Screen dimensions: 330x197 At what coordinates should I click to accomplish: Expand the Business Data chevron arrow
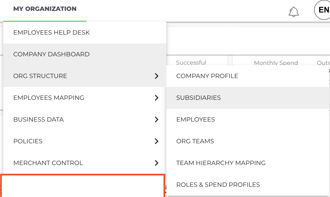click(156, 119)
